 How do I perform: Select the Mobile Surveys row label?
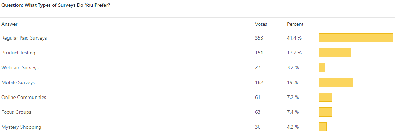pos(18,82)
